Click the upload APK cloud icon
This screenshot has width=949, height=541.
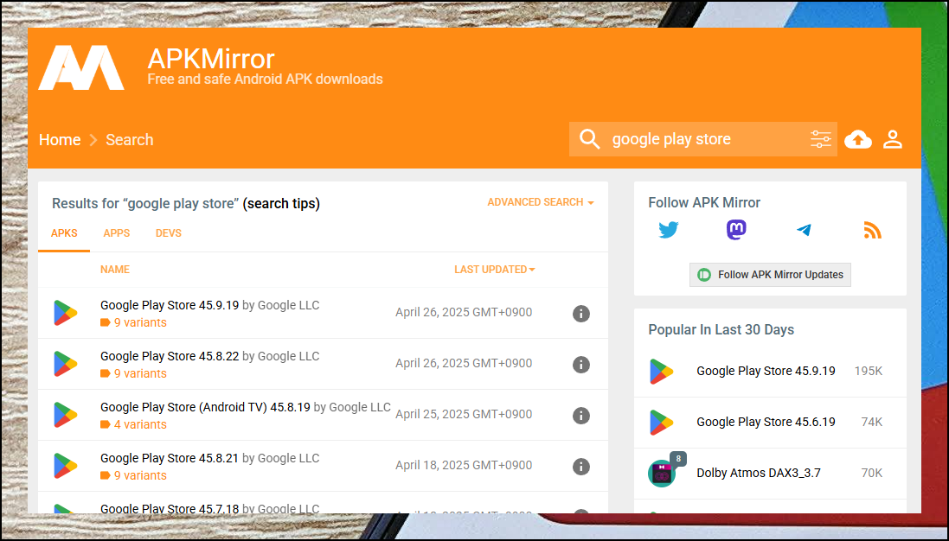(857, 139)
